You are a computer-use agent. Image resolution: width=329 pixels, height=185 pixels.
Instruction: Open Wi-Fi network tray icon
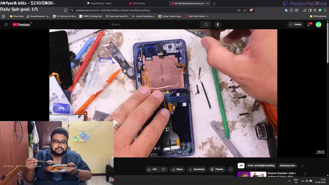coord(303,181)
